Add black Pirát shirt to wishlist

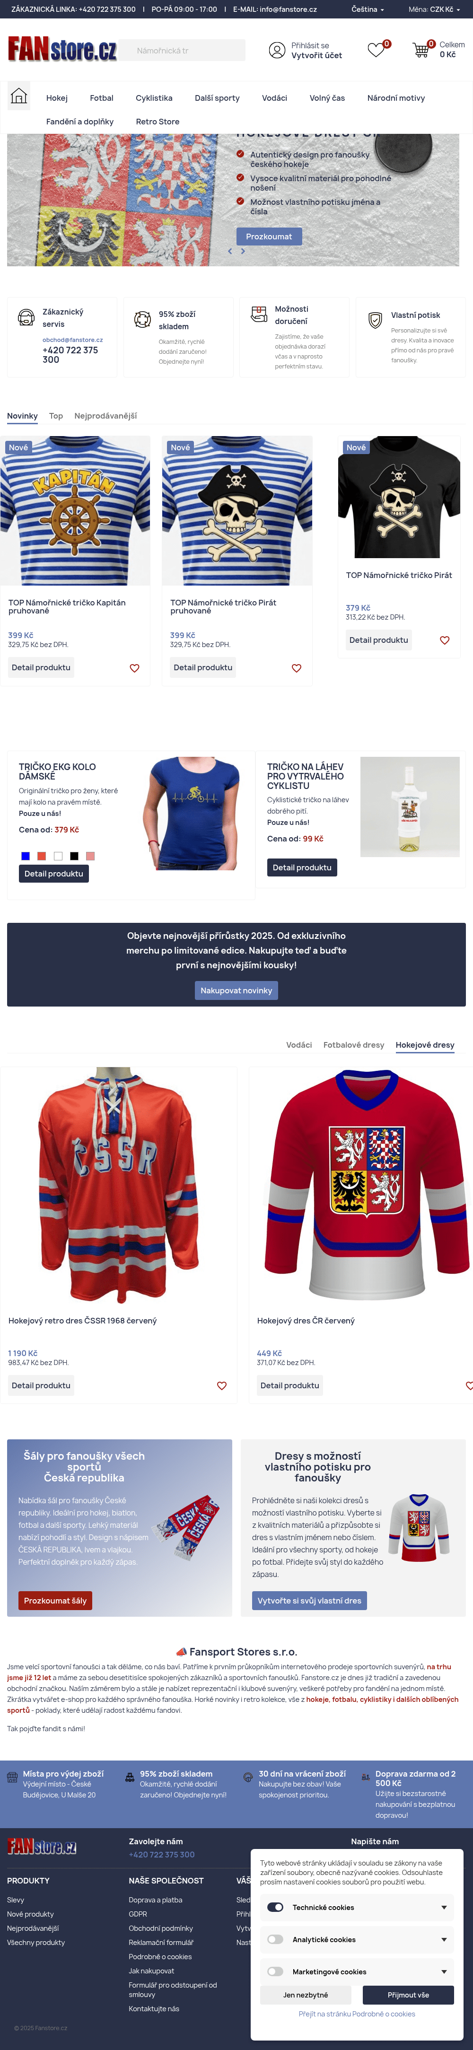444,640
